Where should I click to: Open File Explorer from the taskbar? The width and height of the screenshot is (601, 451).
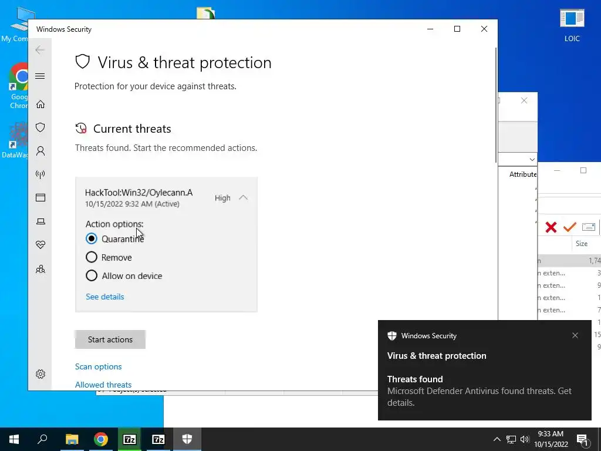click(72, 439)
